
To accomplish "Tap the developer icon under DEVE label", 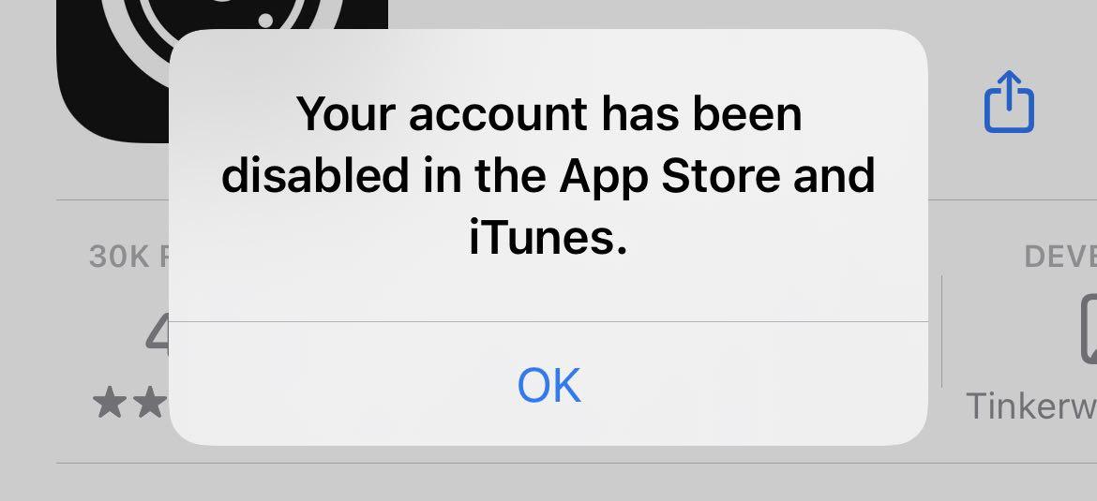I will (x=1089, y=329).
